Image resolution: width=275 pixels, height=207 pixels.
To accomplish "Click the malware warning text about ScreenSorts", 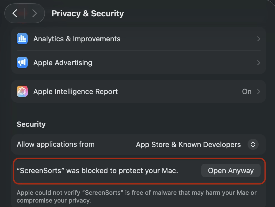I will 137,196.
